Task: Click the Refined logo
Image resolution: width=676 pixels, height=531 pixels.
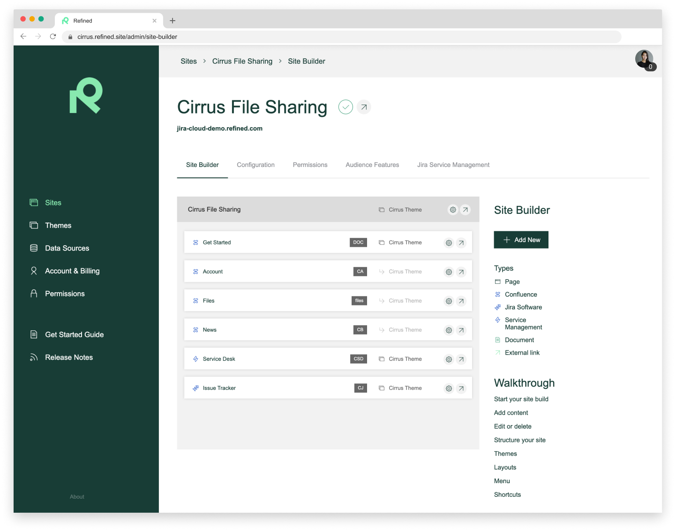Action: click(86, 95)
